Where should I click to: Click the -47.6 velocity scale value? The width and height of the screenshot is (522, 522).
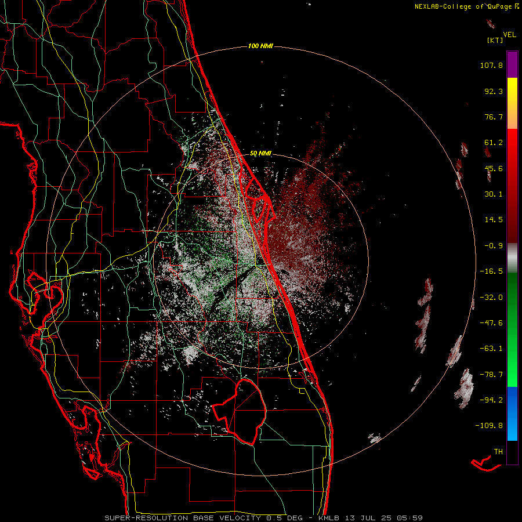[491, 323]
